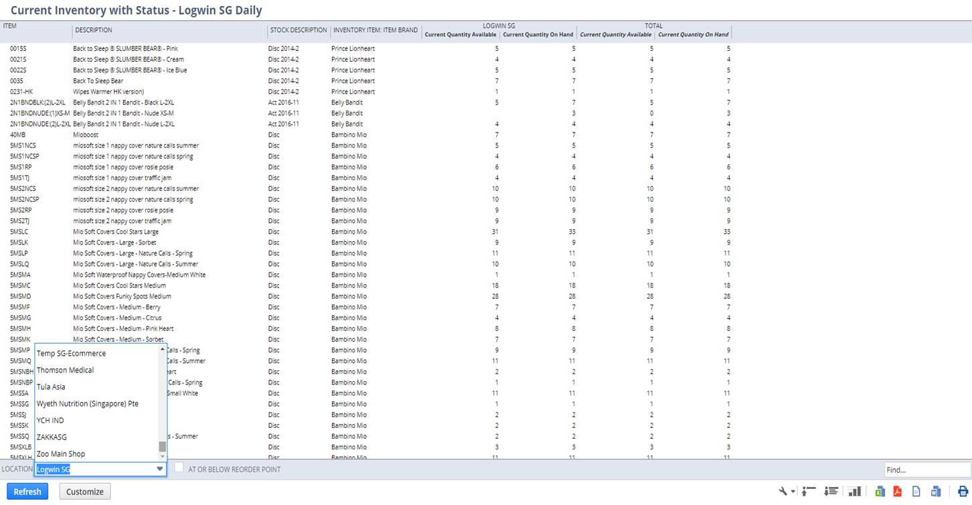
Task: Click the expand all rows icon
Action: pos(831,492)
